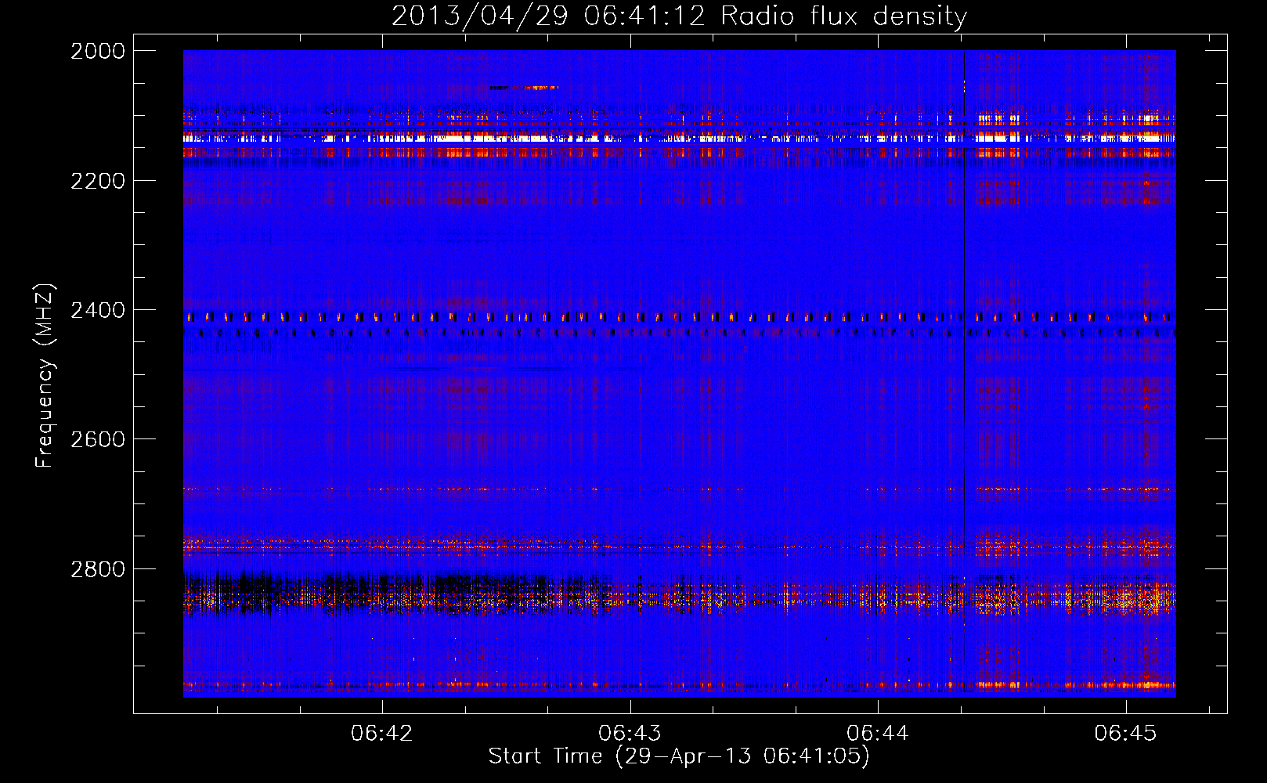Click the 2200 frequency tick label
This screenshot has width=1267, height=783.
point(98,181)
